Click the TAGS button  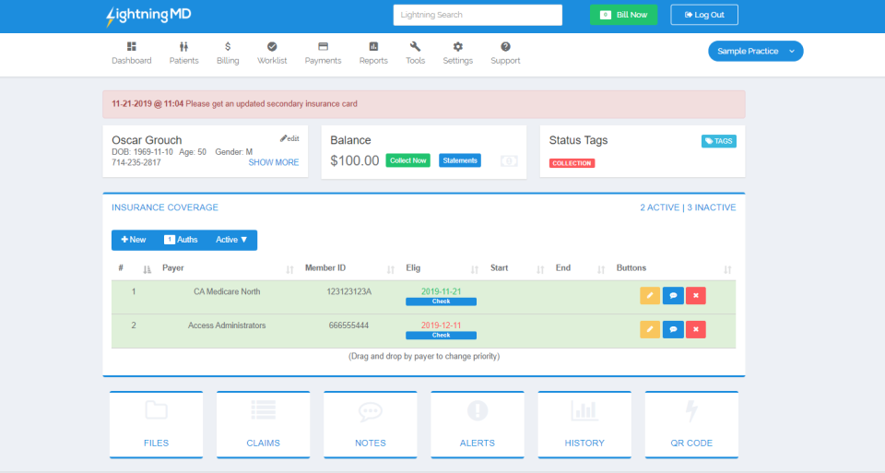[718, 141]
